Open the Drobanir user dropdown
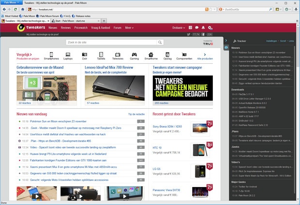Screen dimensions: 300x205 179,28
